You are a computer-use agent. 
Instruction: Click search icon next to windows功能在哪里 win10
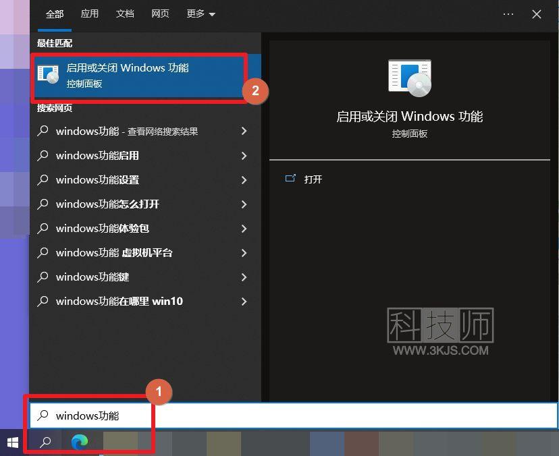tap(43, 301)
